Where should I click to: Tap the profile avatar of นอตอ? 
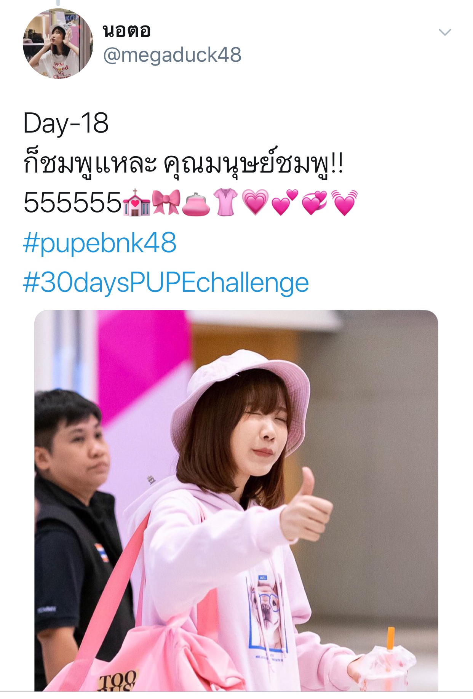click(58, 43)
